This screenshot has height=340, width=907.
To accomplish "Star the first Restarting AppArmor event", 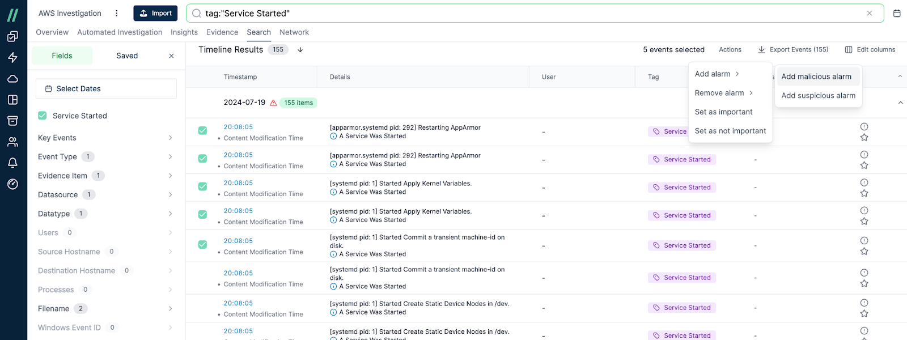I will coord(864,137).
